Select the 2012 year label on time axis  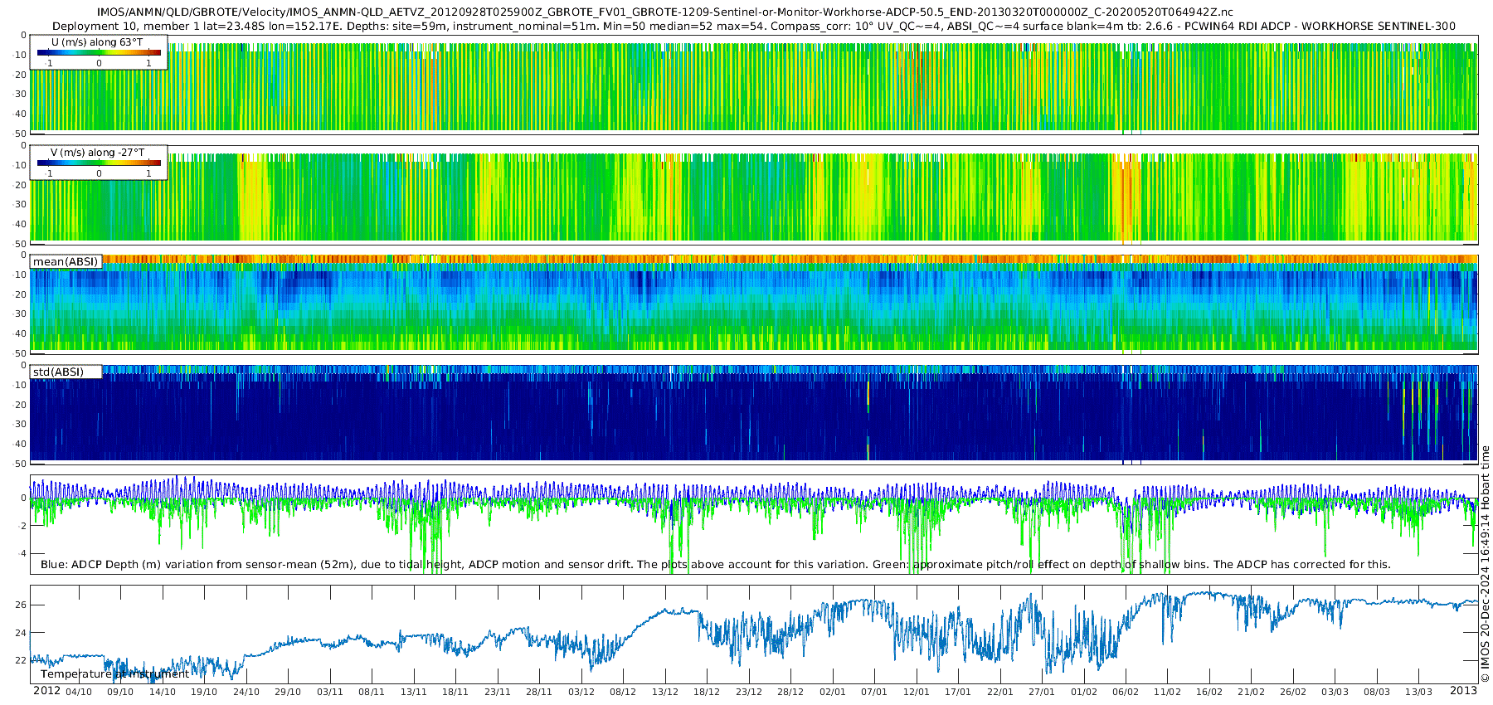click(46, 691)
